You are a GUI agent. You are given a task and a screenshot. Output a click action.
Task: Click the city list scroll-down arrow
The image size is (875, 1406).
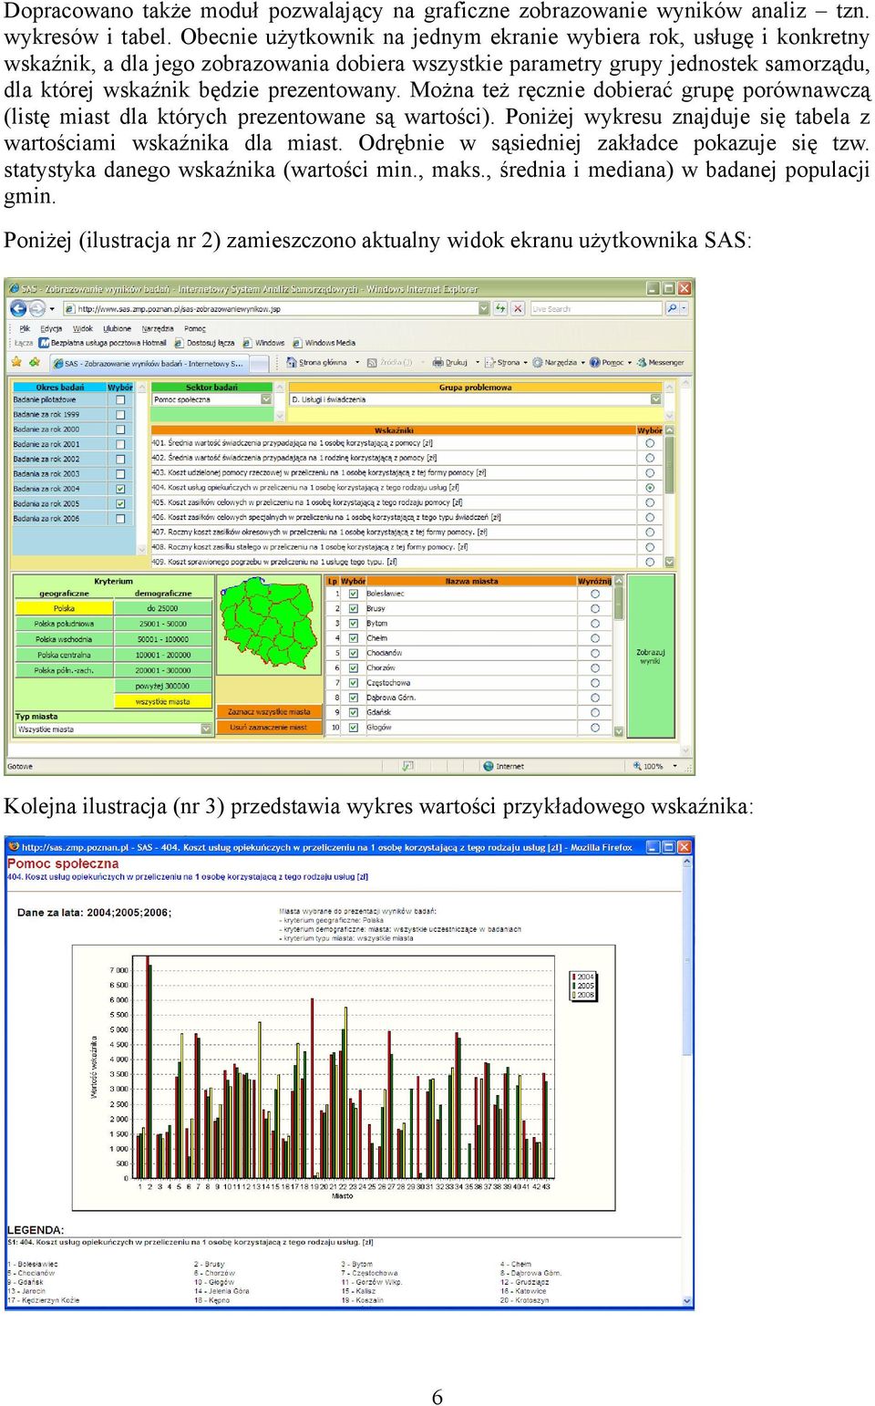pos(619,731)
